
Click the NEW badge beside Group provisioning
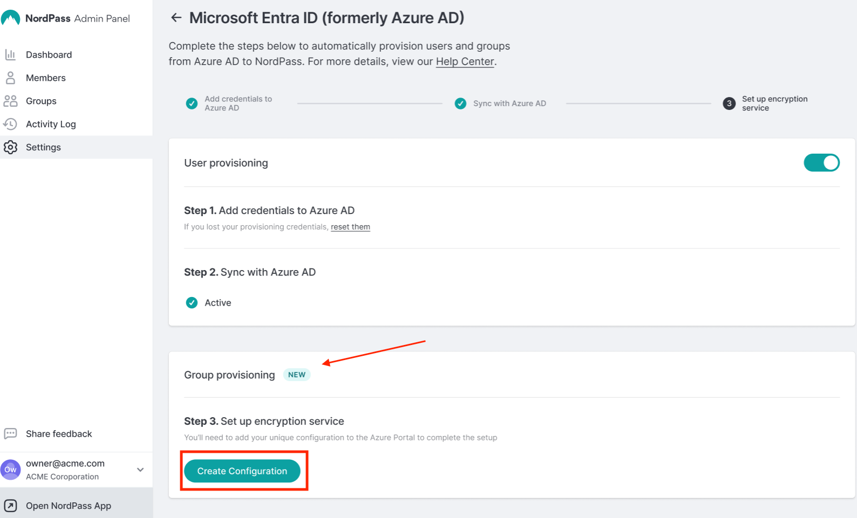tap(297, 375)
